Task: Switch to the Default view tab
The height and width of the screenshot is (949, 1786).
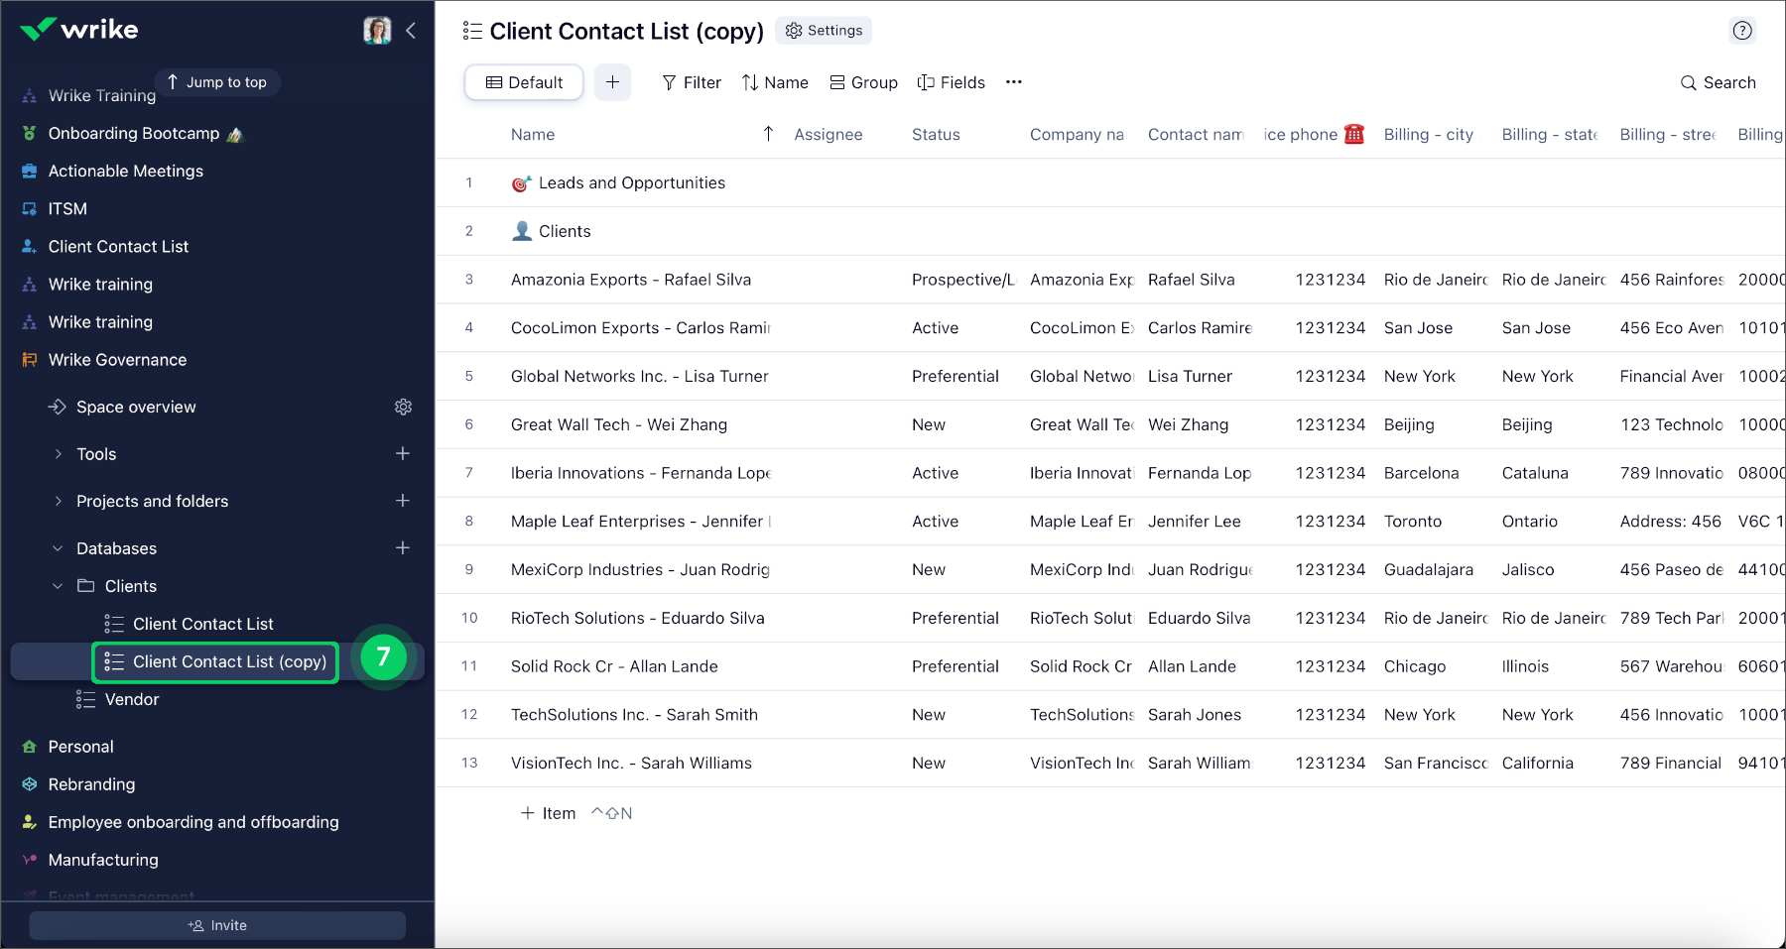Action: tap(523, 82)
